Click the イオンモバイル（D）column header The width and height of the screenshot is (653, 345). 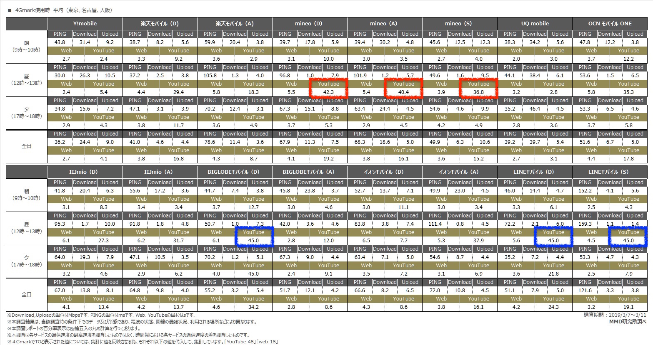385,172
